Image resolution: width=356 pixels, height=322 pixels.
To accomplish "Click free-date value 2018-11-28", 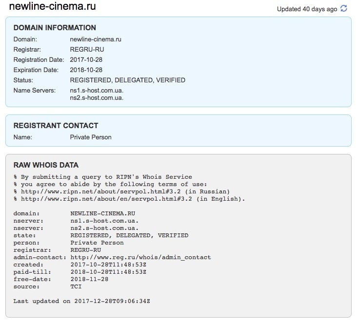I will (x=89, y=279).
